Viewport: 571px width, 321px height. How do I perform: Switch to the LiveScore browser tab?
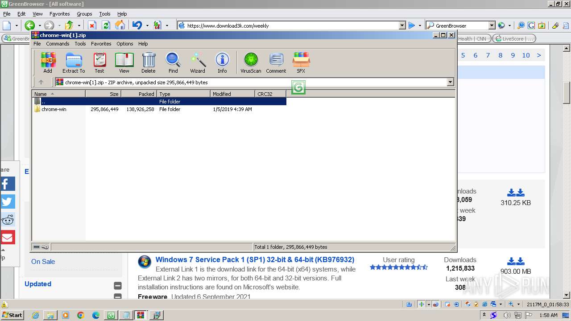pyautogui.click(x=514, y=39)
